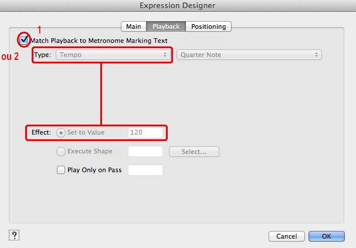This screenshot has height=248, width=356.
Task: Switch to the Main tab
Action: [x=133, y=26]
